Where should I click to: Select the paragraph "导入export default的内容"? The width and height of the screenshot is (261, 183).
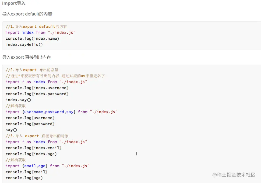(x=27, y=14)
